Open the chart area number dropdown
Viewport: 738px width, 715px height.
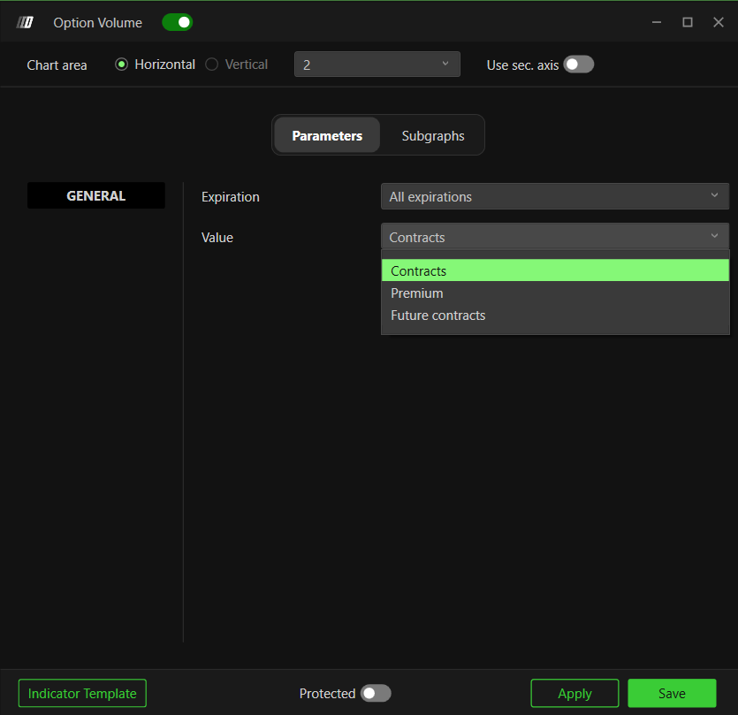point(377,64)
